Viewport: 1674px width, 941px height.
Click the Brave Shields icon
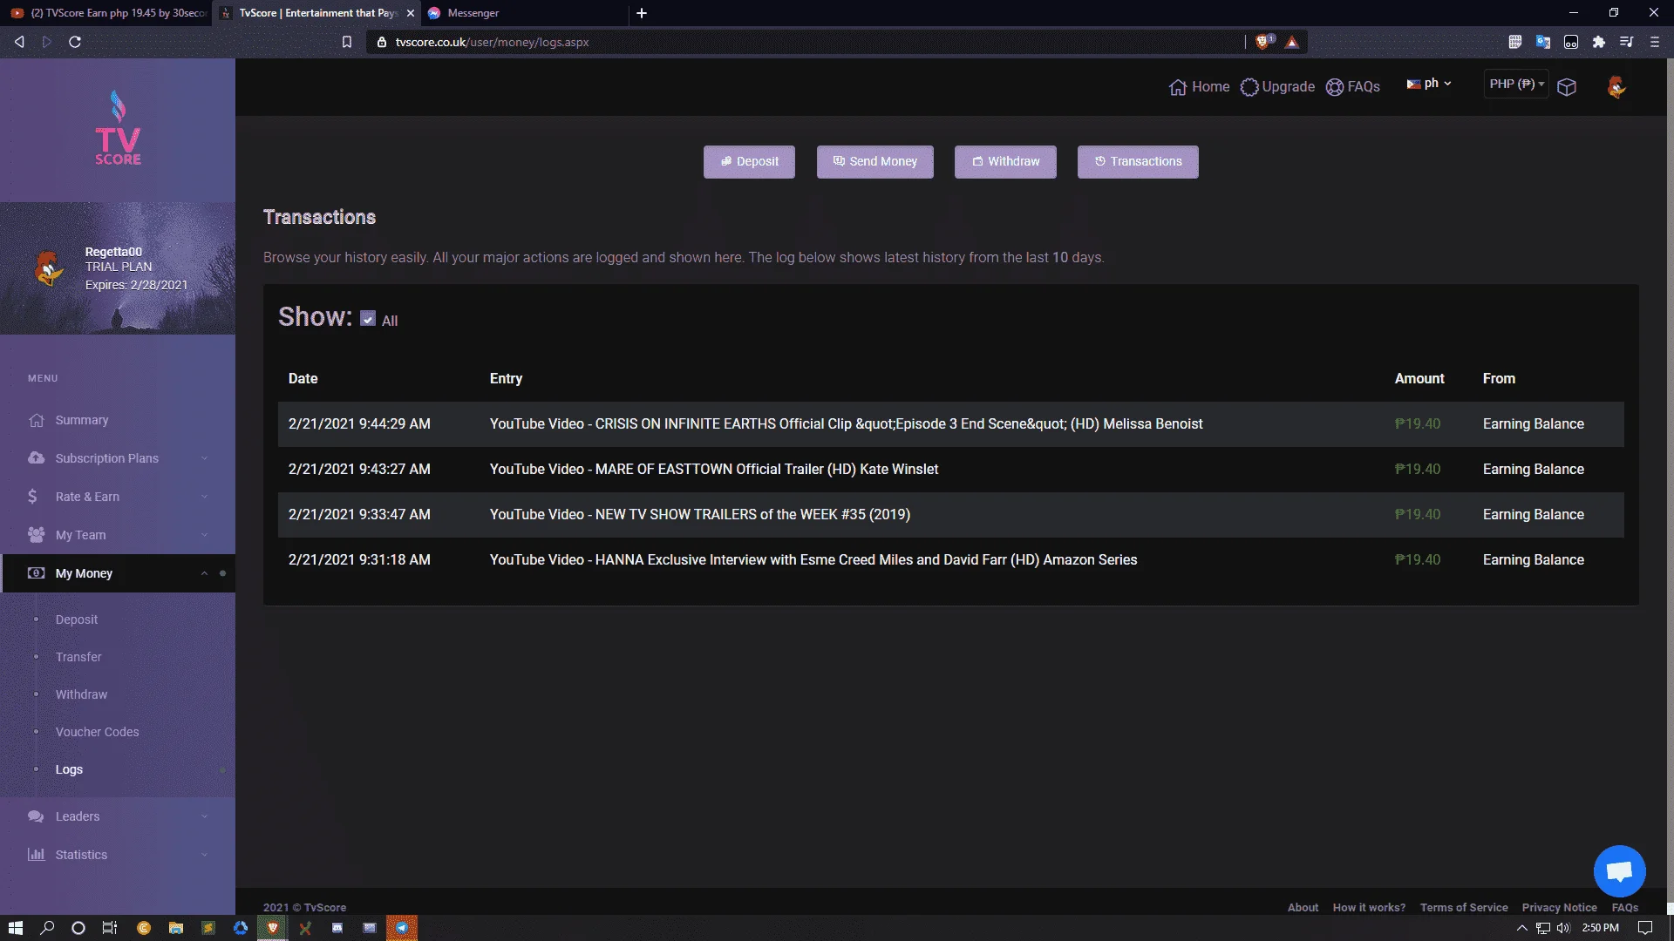pos(1263,42)
